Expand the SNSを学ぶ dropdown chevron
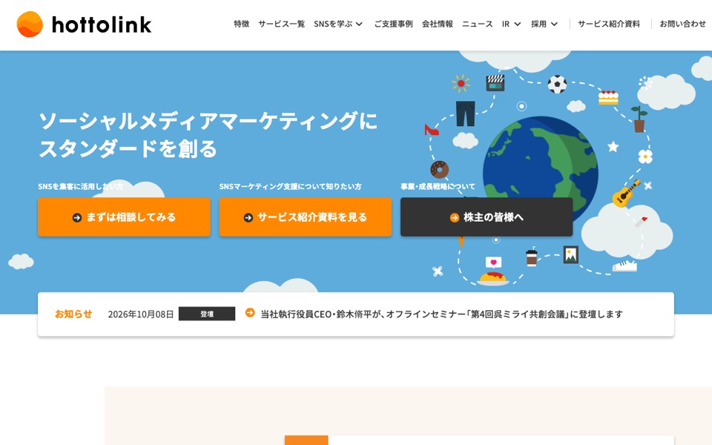The width and height of the screenshot is (712, 445). [359, 24]
